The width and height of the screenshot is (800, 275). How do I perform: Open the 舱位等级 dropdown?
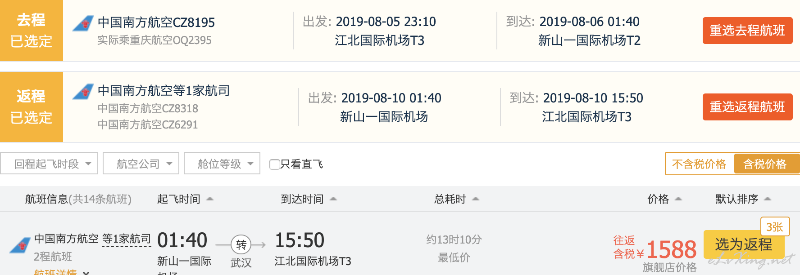tap(222, 164)
